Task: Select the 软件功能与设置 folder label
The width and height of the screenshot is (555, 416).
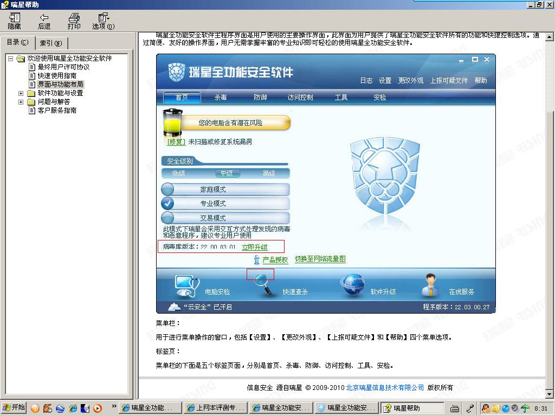Action: pos(61,93)
